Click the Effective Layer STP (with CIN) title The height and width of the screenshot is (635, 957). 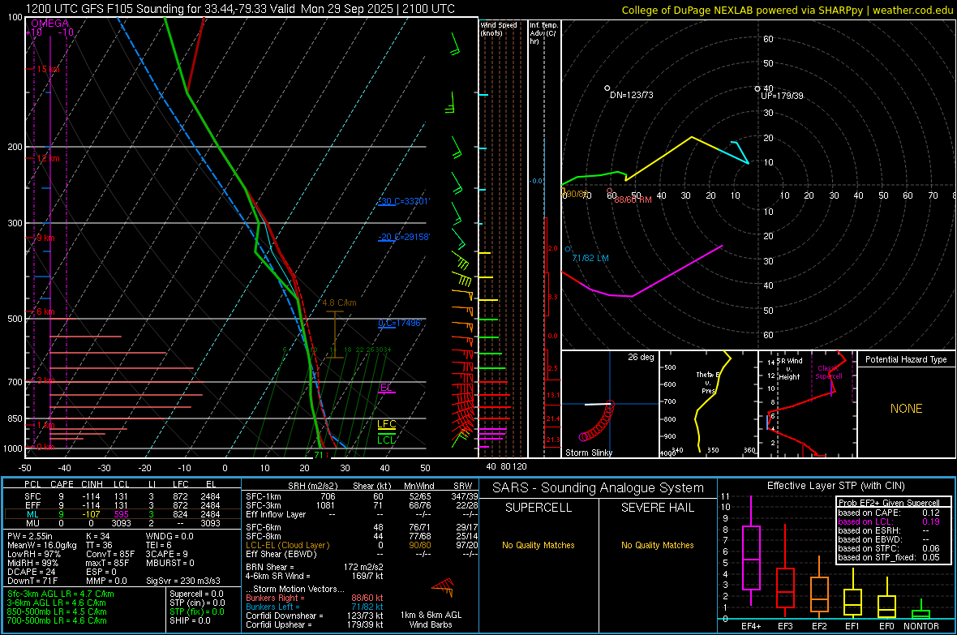[835, 486]
